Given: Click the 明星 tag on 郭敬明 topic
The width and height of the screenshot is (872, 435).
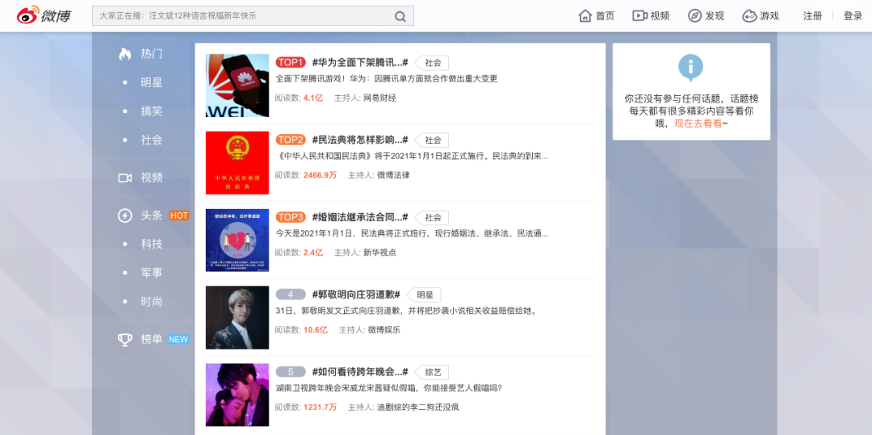Looking at the screenshot, I should click(425, 295).
